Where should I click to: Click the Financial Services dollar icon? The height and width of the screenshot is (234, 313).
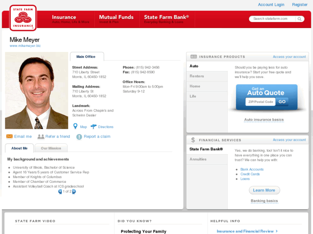click(x=193, y=140)
